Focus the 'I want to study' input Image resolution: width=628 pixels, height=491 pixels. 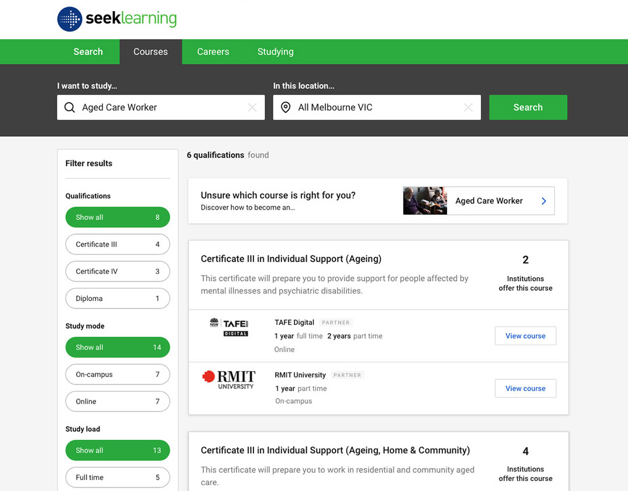click(x=161, y=107)
